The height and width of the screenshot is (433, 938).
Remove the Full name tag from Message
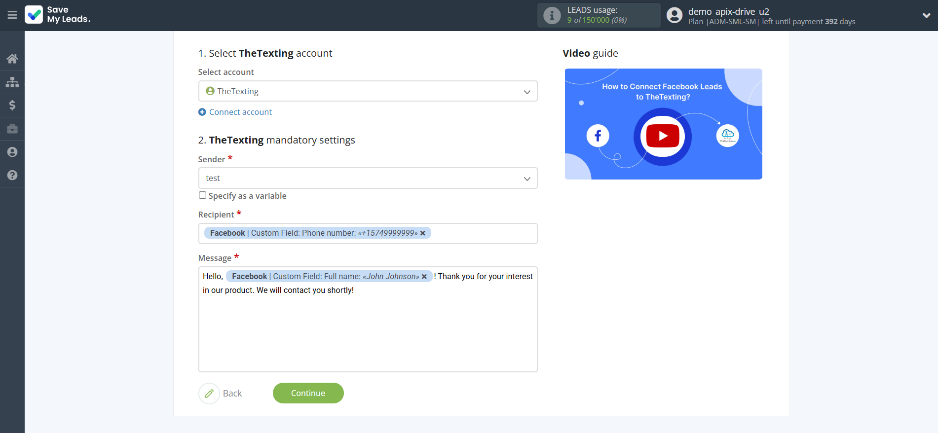click(x=424, y=277)
